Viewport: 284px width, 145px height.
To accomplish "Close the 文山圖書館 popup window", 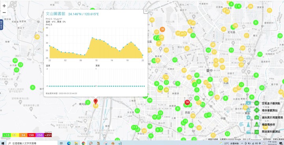I will 146,11.
